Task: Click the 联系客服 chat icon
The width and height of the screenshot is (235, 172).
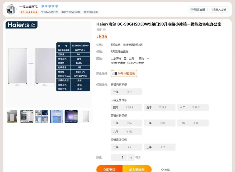Action: (192, 10)
